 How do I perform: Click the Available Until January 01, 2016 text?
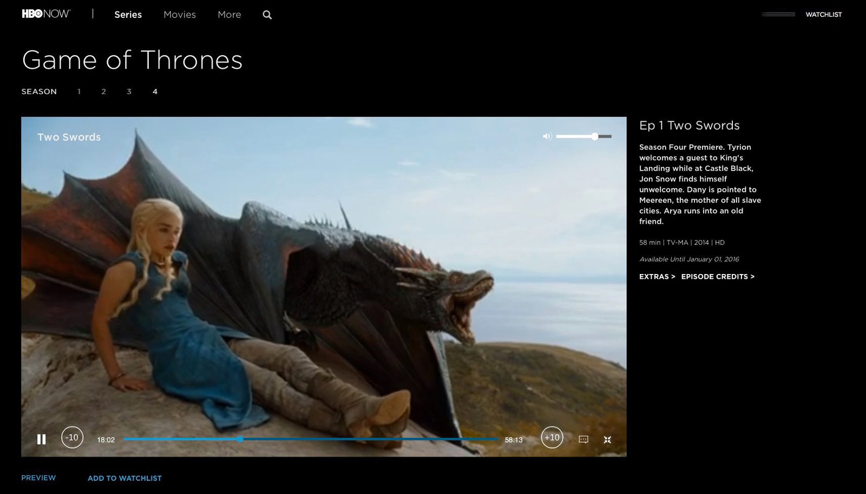pyautogui.click(x=689, y=259)
